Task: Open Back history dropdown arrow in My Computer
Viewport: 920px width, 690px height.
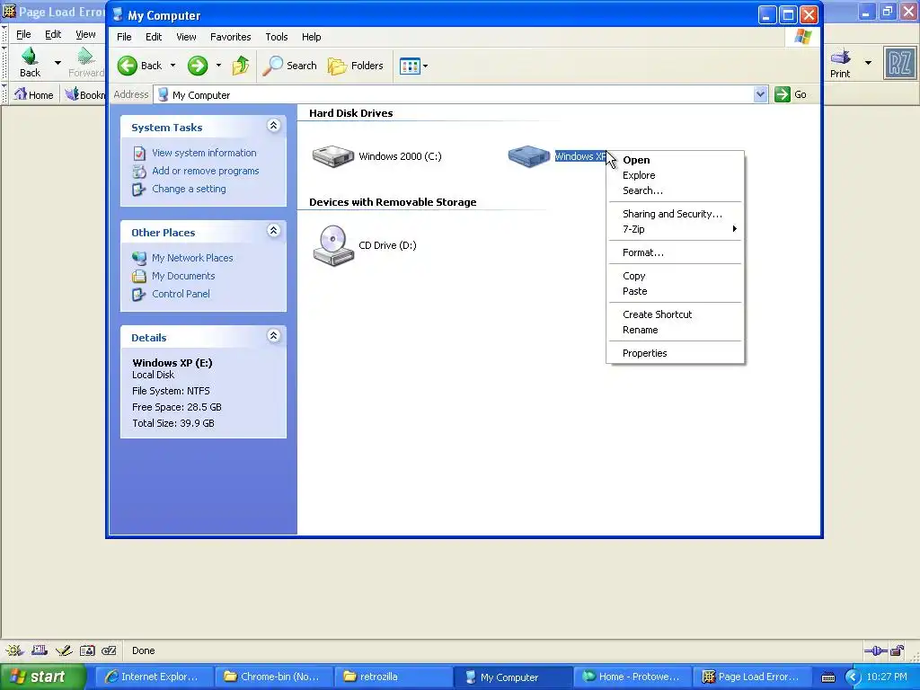Action: point(173,66)
